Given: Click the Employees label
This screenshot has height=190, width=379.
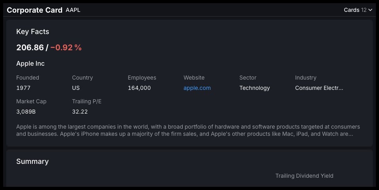Looking at the screenshot, I should [x=142, y=78].
